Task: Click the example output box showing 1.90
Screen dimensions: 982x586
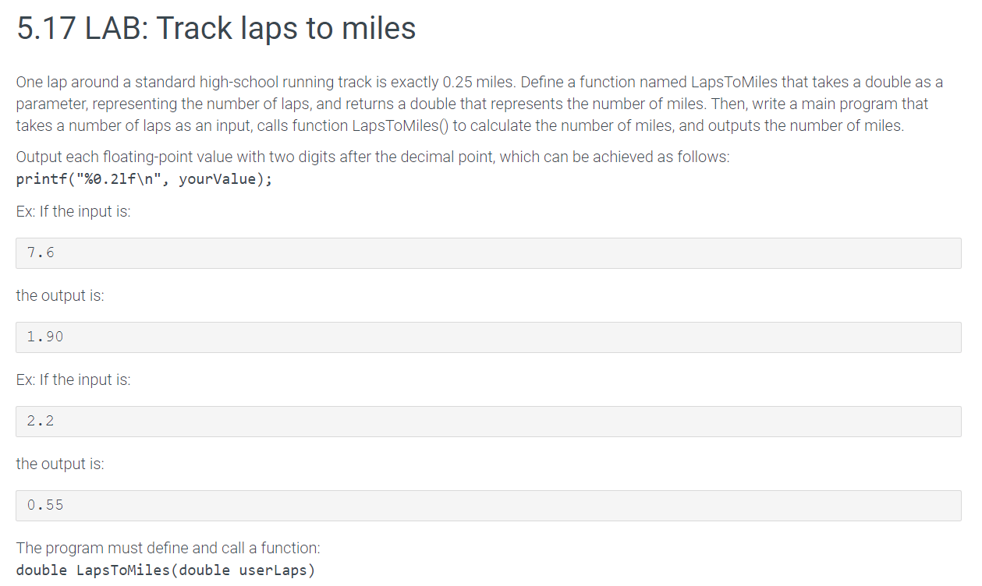Action: [x=488, y=337]
